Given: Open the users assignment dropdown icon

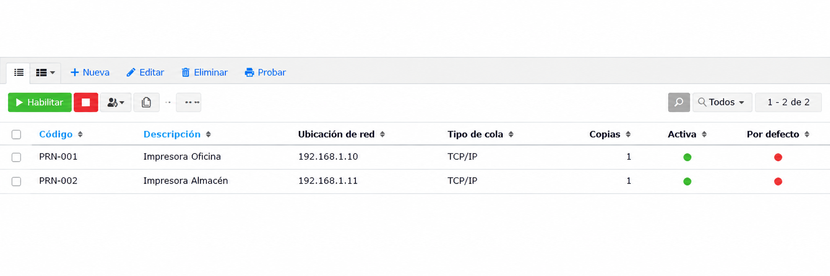Looking at the screenshot, I should tap(116, 102).
